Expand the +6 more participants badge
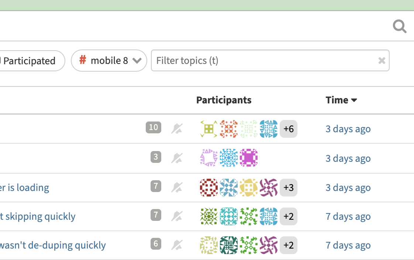Viewport: 414px width, 260px height. click(289, 129)
